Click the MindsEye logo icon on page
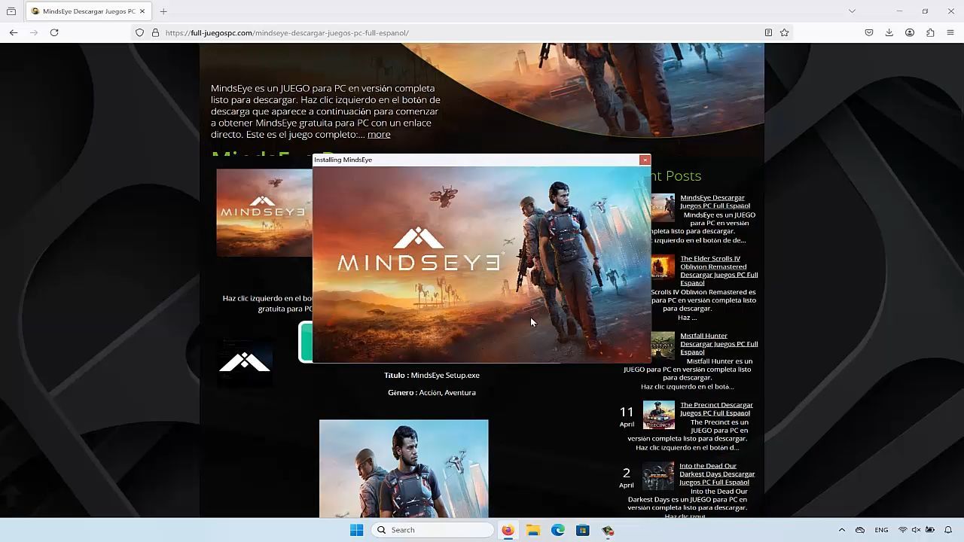 pyautogui.click(x=245, y=362)
